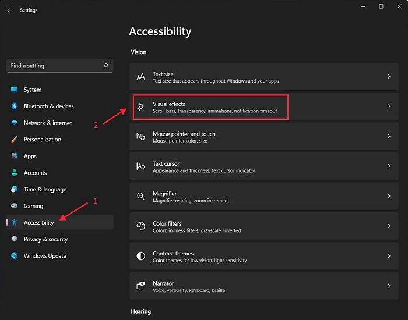Open Accounts settings

point(60,173)
